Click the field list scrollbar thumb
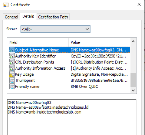Screen dimensions: 145x135 (133, 80)
